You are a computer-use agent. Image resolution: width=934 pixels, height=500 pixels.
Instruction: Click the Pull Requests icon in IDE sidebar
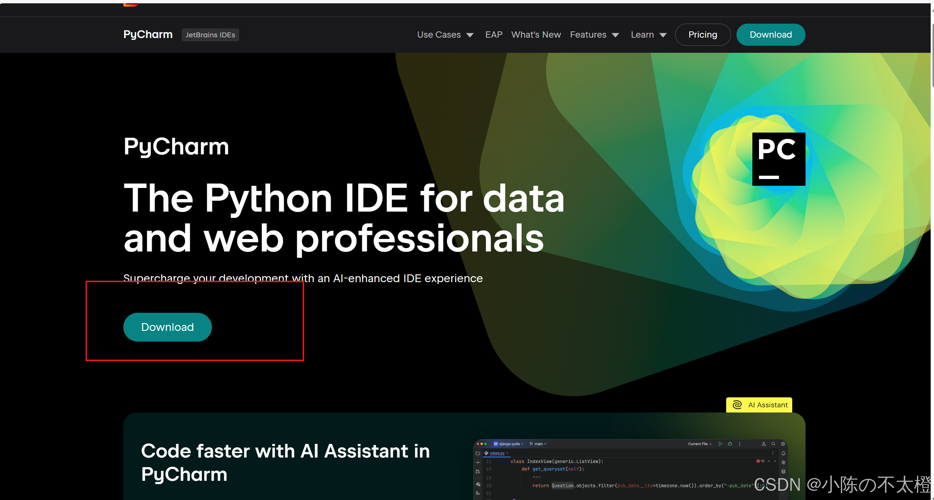coord(478,472)
